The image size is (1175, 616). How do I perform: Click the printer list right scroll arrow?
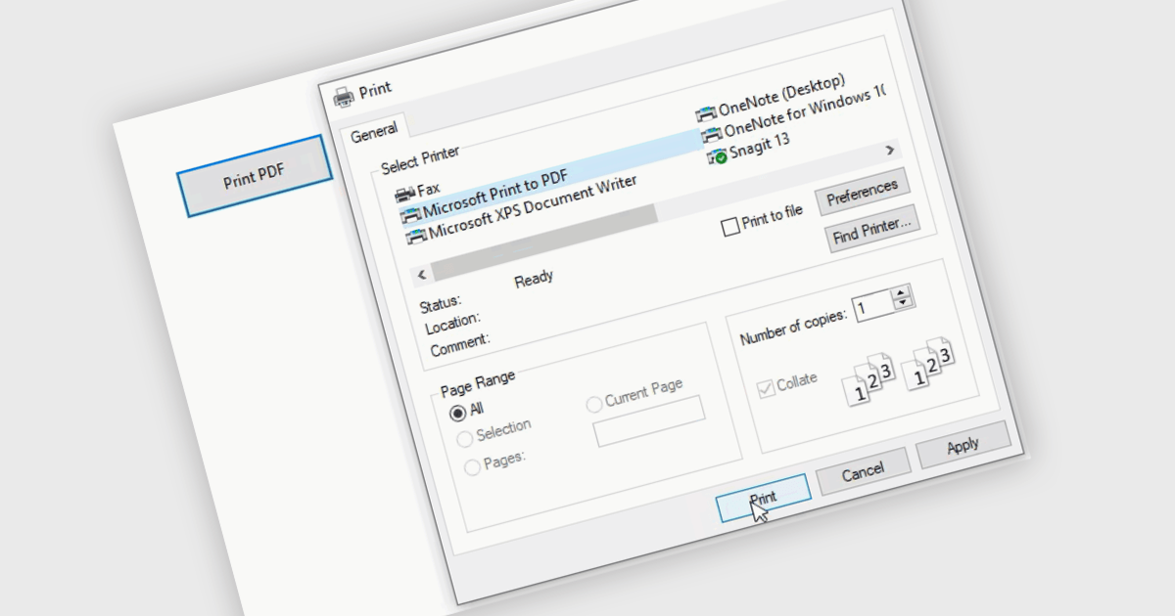pos(890,150)
